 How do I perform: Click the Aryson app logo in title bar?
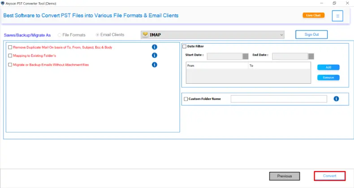(x=3, y=3)
